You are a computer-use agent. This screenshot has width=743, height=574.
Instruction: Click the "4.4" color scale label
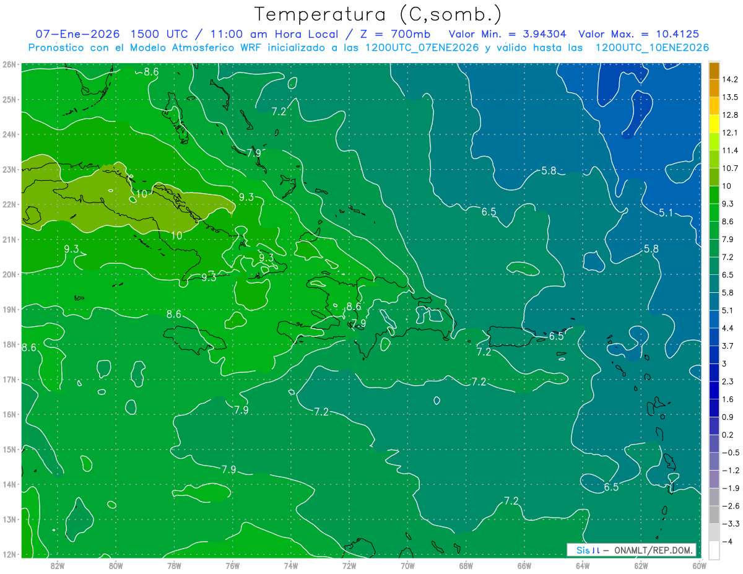(728, 328)
